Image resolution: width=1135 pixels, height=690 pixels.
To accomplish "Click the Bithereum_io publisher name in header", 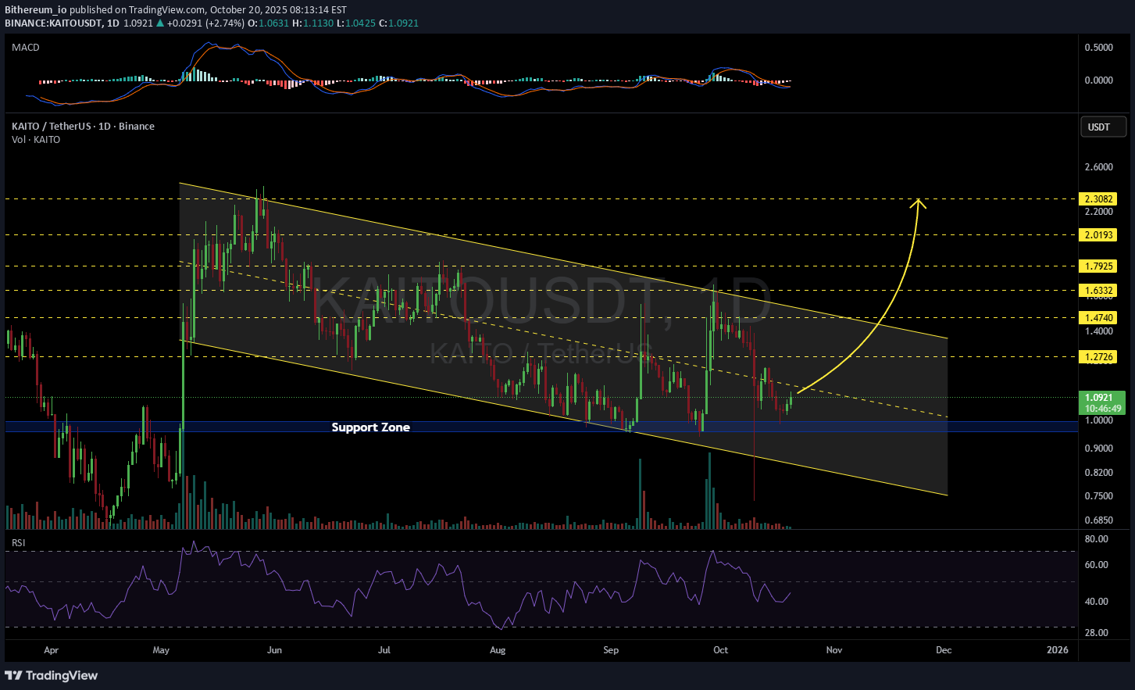I will click(36, 10).
